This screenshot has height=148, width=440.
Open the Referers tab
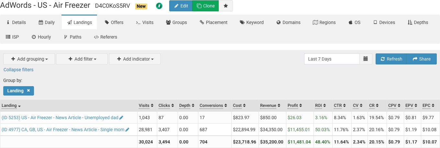[x=105, y=37]
